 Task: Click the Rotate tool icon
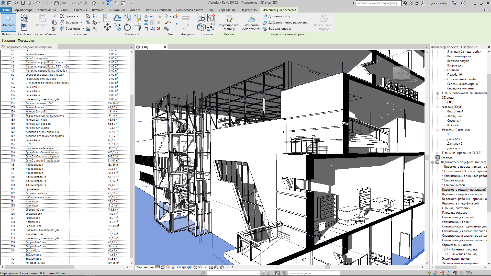(127, 27)
